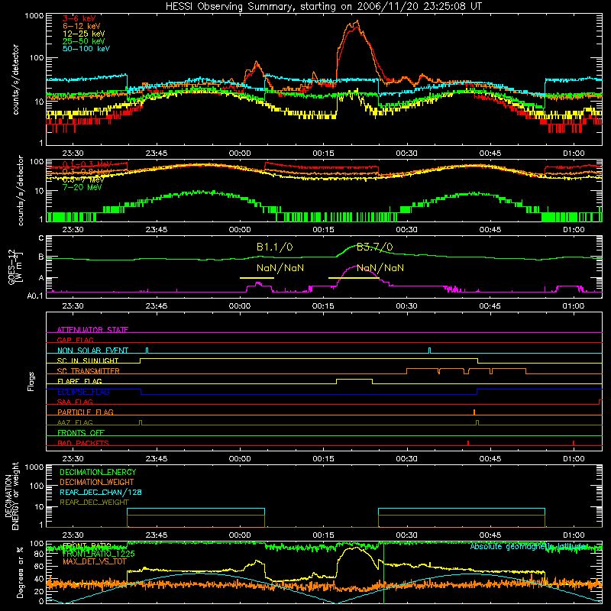Select the 3-6 keV legend label

(79, 18)
